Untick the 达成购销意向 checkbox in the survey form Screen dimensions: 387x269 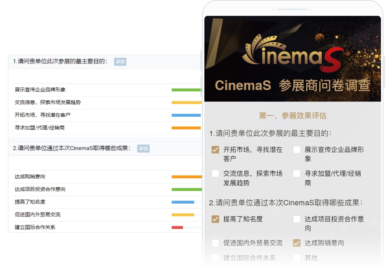(297, 243)
